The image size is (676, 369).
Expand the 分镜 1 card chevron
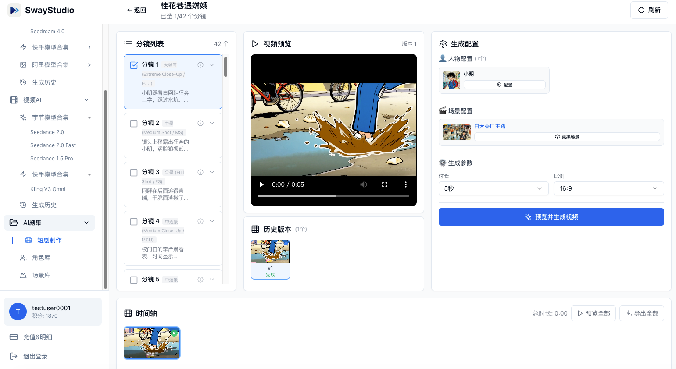pos(212,65)
